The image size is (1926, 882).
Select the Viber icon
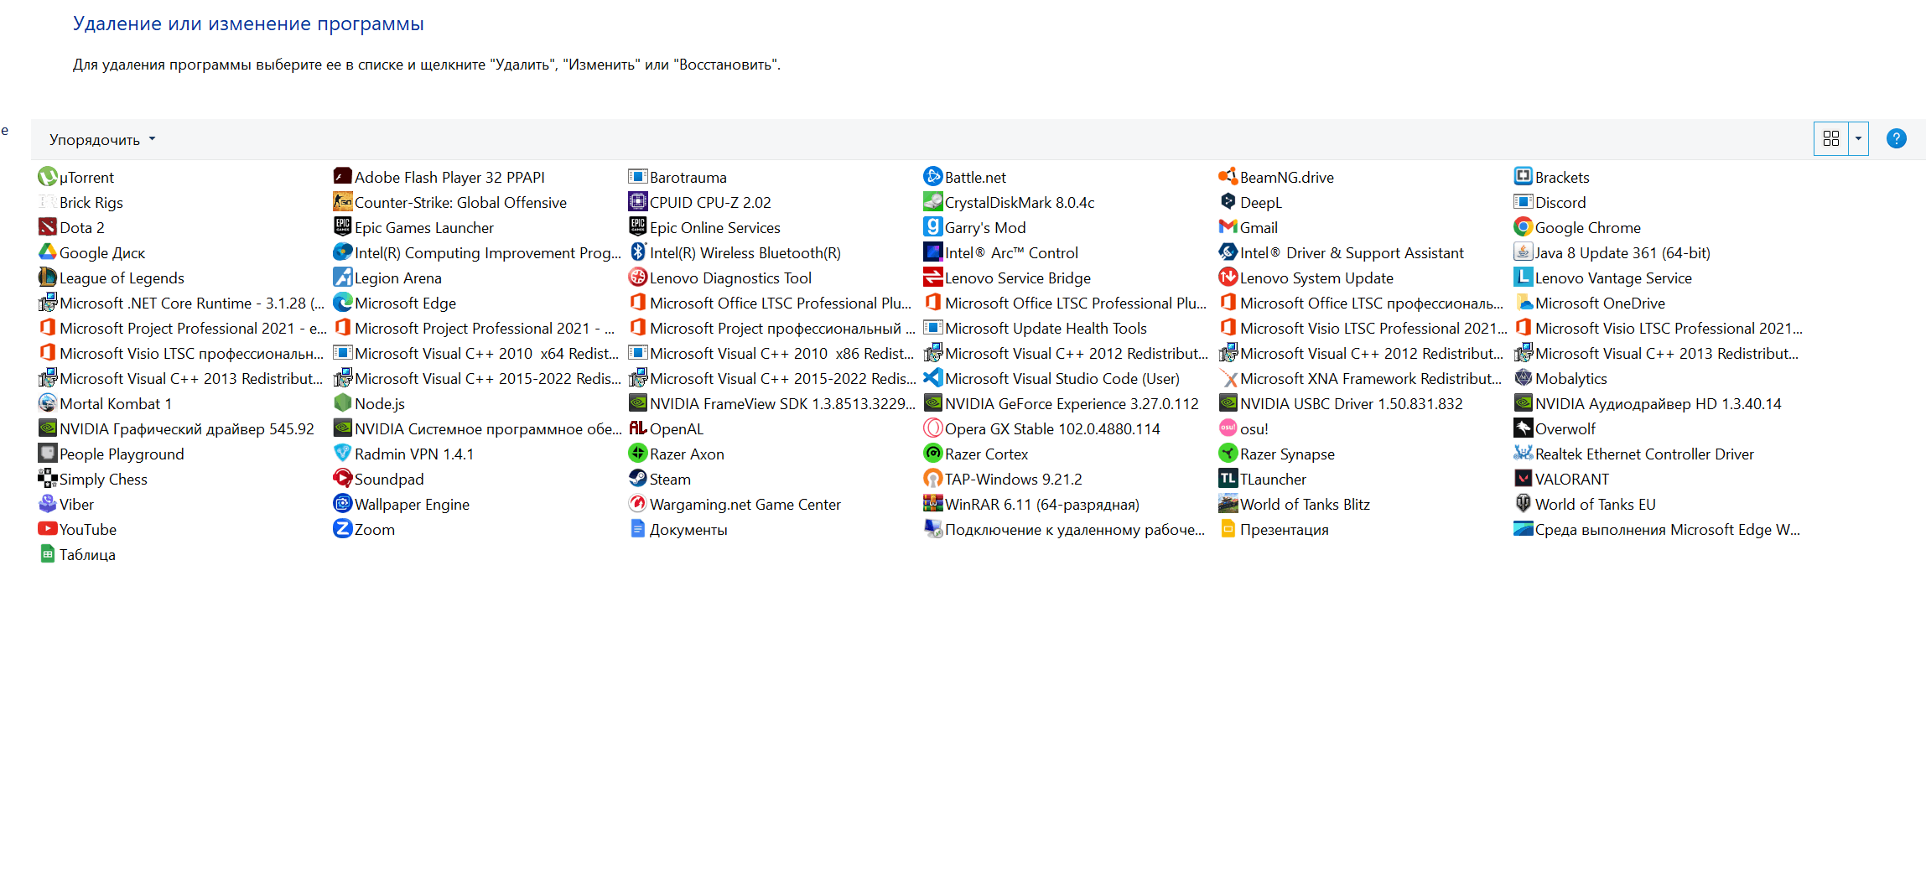click(48, 504)
